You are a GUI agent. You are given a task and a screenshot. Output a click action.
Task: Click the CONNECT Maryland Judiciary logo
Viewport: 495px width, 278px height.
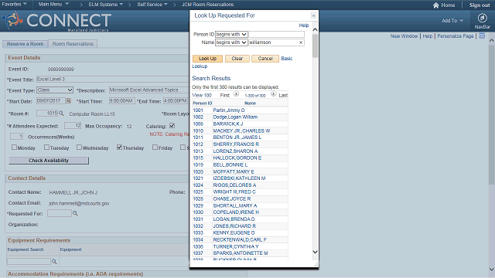click(x=56, y=21)
